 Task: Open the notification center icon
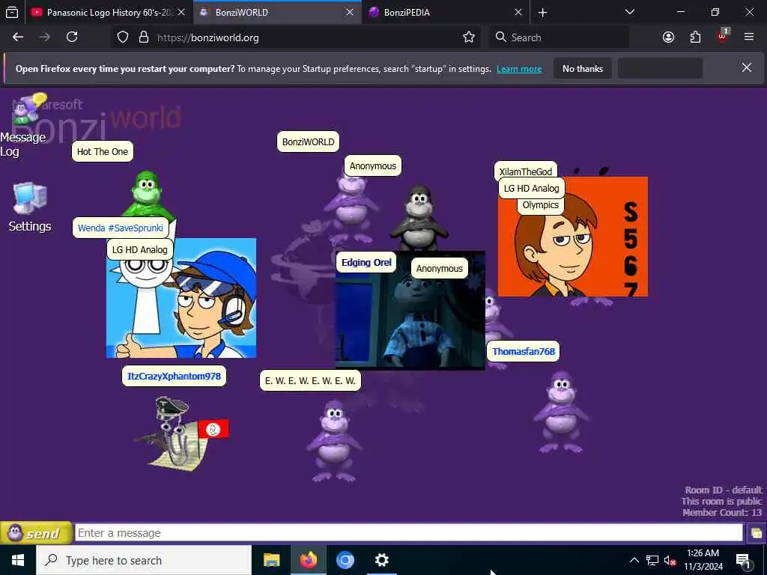click(x=743, y=560)
